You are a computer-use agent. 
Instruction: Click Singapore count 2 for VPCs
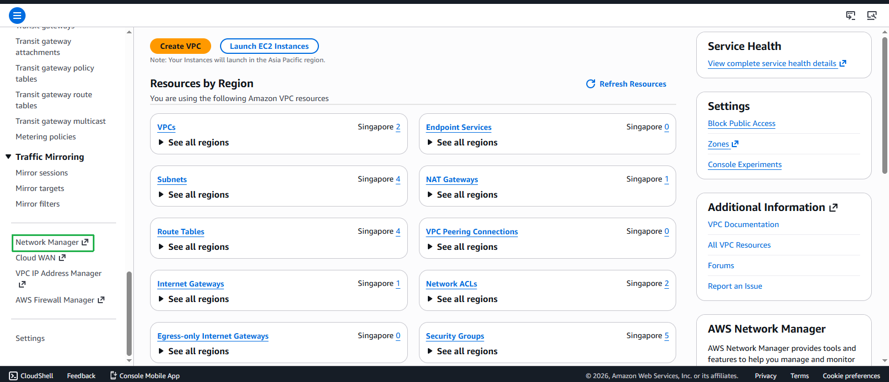[398, 127]
